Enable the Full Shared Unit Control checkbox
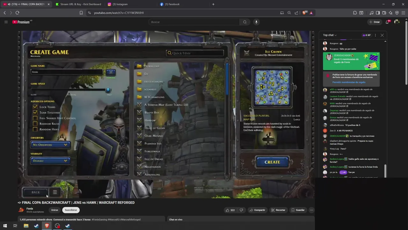This screenshot has width=408, height=230. click(x=35, y=118)
